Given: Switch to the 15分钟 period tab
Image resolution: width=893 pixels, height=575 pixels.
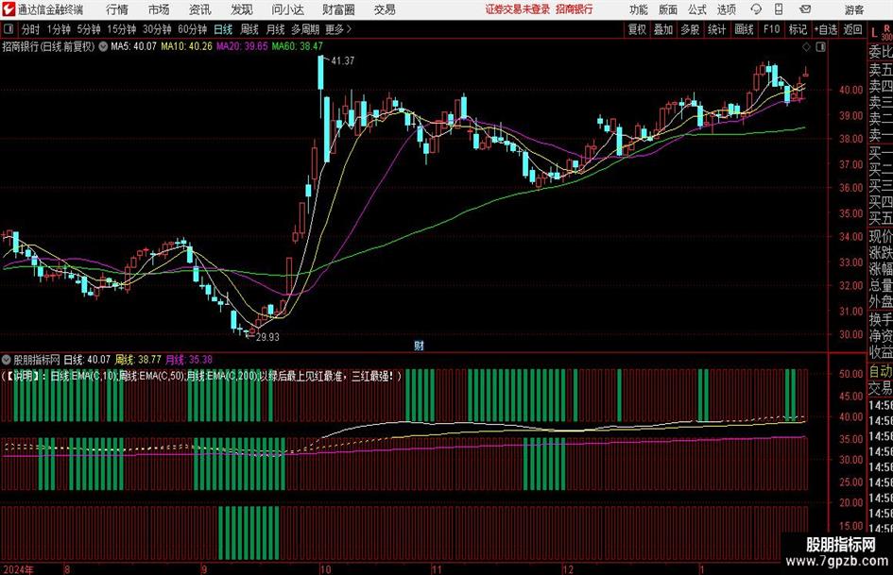Looking at the screenshot, I should click(x=122, y=29).
